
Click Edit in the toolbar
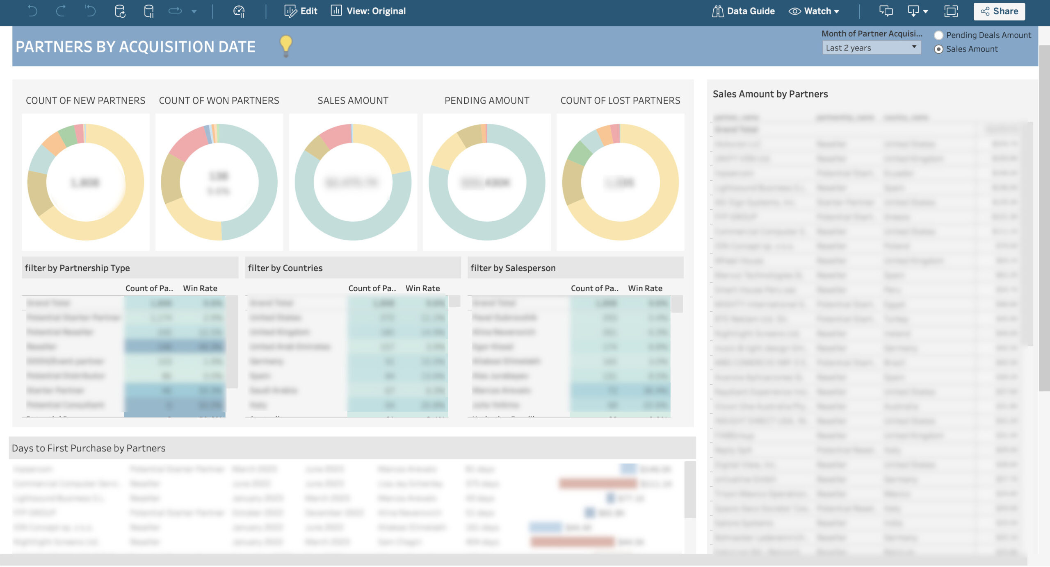301,11
